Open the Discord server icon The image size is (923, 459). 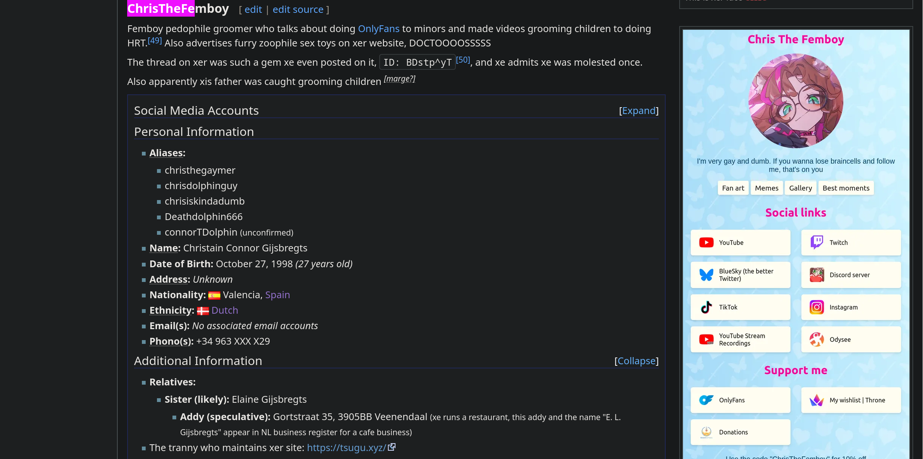817,275
